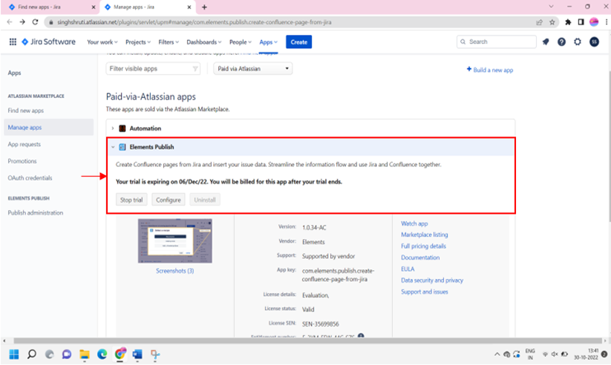Image resolution: width=611 pixels, height=365 pixels.
Task: Open the chat app on the taskbar
Action: (67, 354)
